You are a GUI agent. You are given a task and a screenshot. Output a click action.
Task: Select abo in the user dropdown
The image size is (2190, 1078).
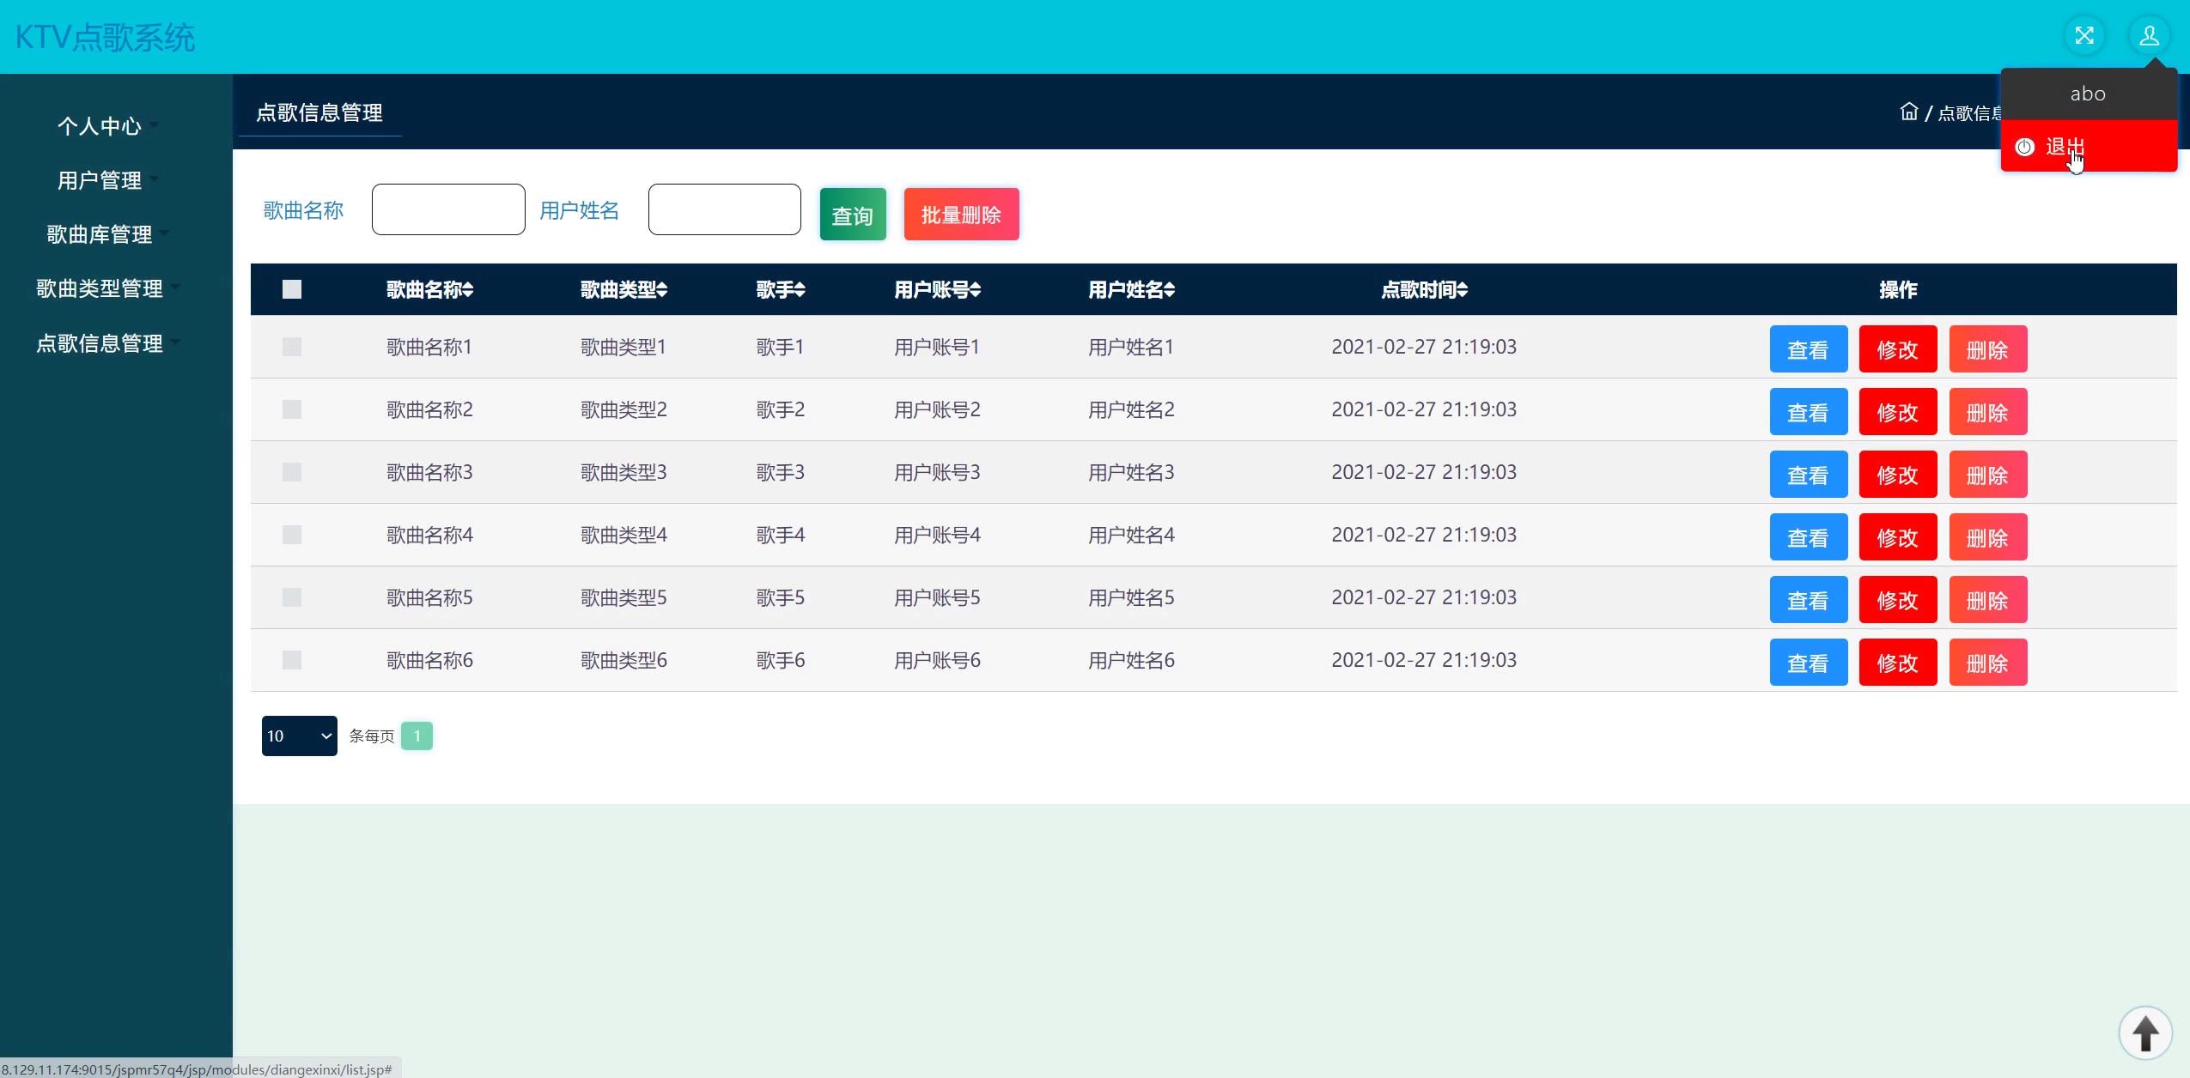(x=2088, y=94)
